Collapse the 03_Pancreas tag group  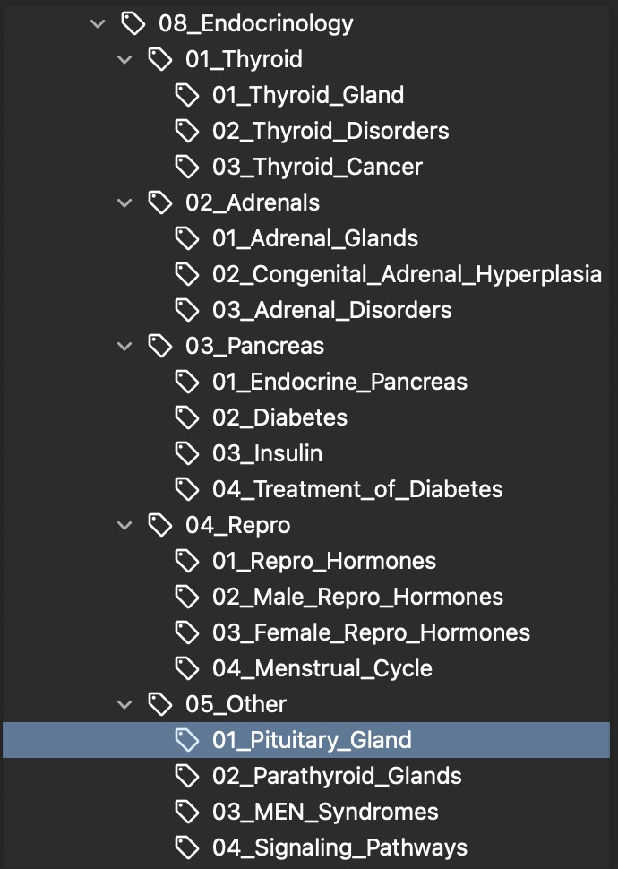click(x=124, y=346)
